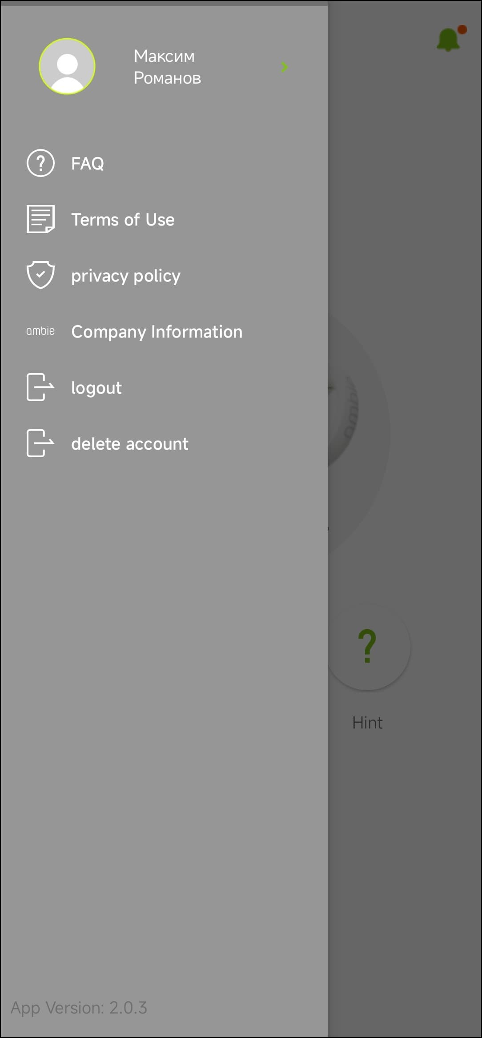Open notifications via the bell icon
The width and height of the screenshot is (482, 1038).
pyautogui.click(x=448, y=40)
